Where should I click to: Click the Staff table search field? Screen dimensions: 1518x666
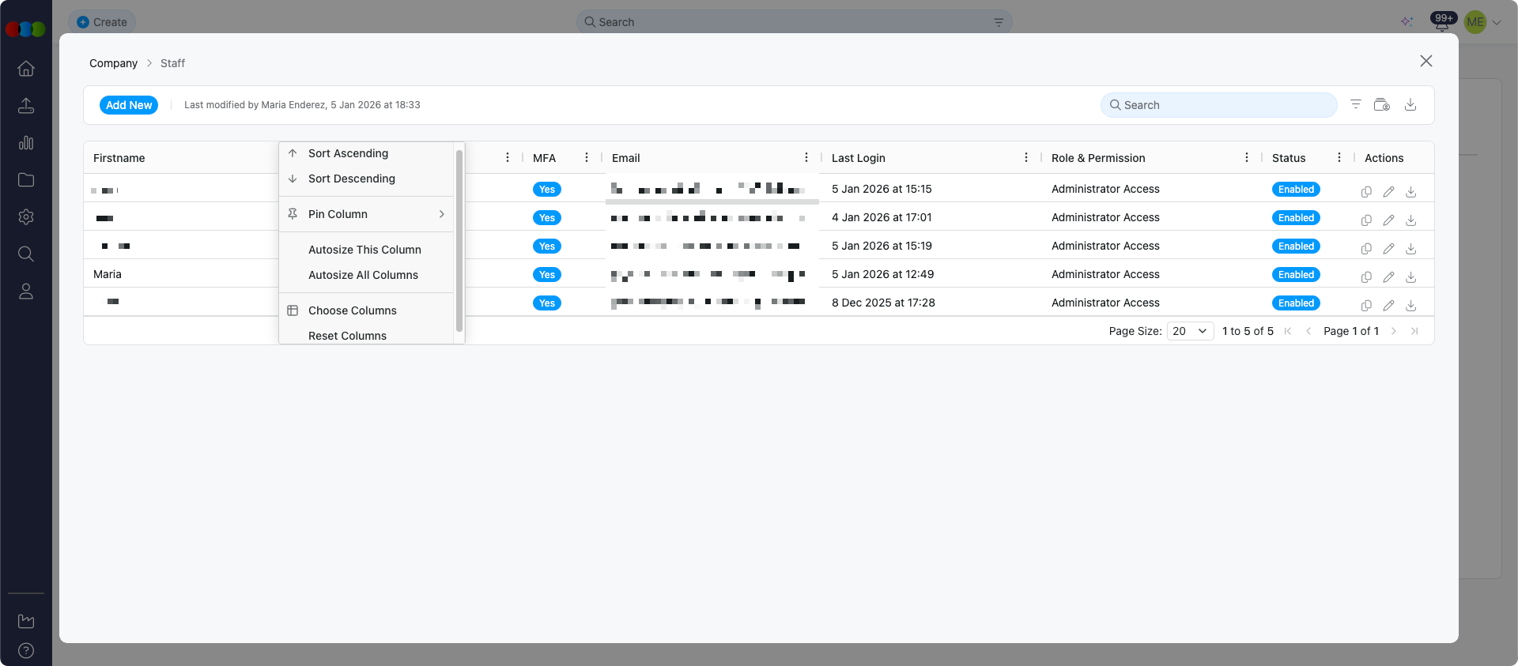1218,105
